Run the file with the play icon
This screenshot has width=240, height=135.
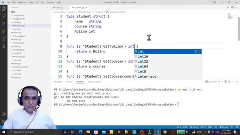click(x=228, y=7)
